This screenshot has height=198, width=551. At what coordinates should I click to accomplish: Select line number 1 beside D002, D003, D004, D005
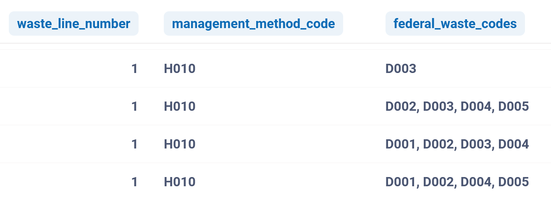click(134, 107)
